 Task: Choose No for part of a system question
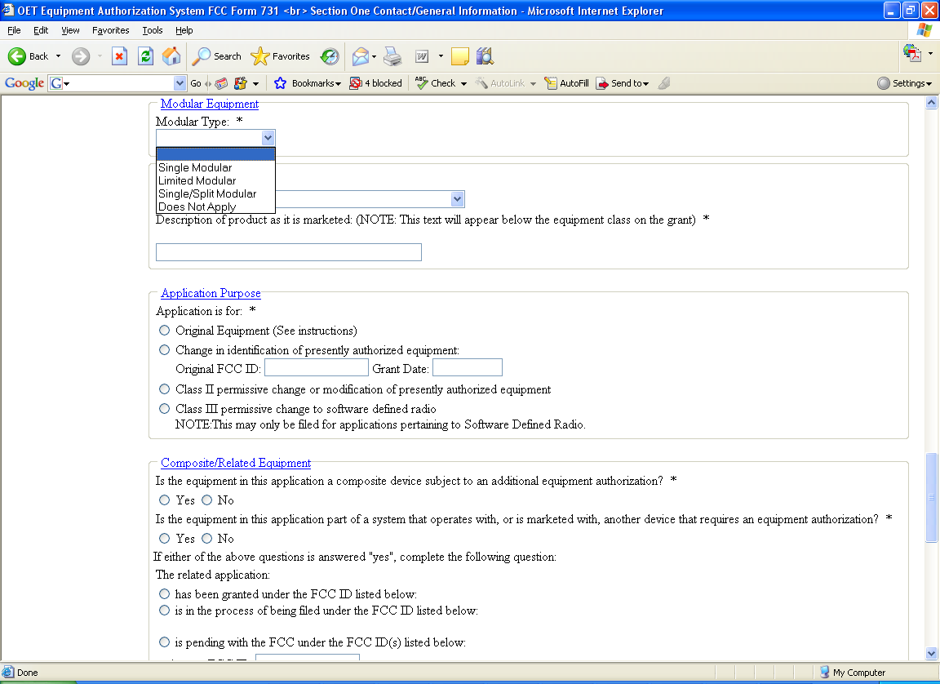[x=206, y=539]
